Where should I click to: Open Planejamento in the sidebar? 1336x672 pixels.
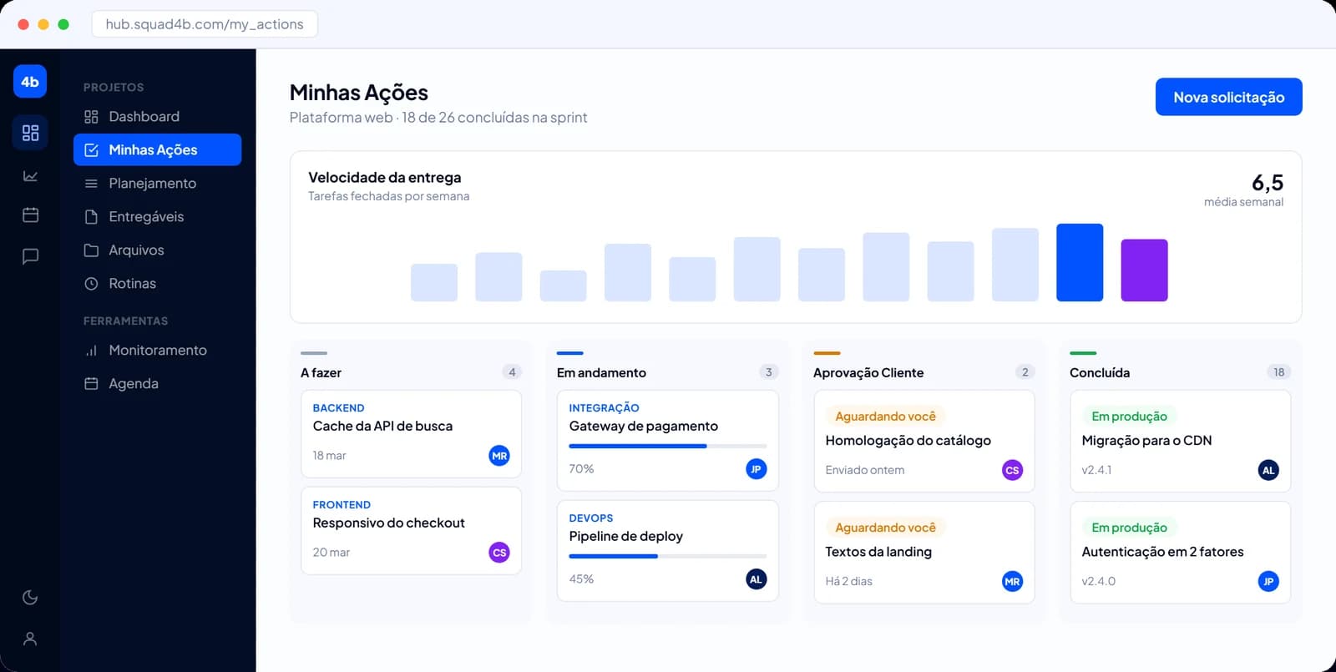pos(157,184)
